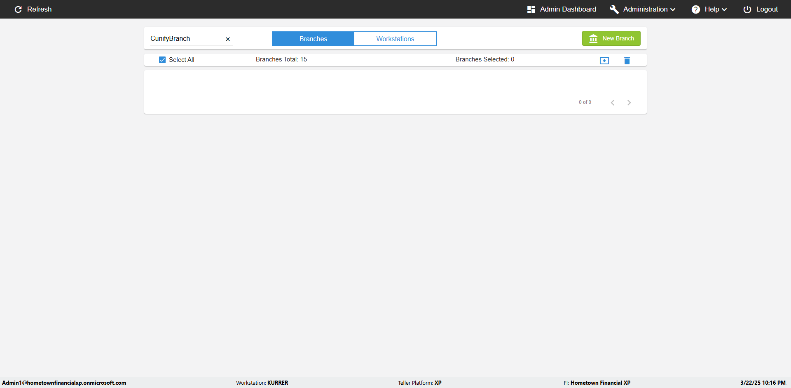Go to previous page arrow
This screenshot has height=388, width=791.
[x=613, y=103]
